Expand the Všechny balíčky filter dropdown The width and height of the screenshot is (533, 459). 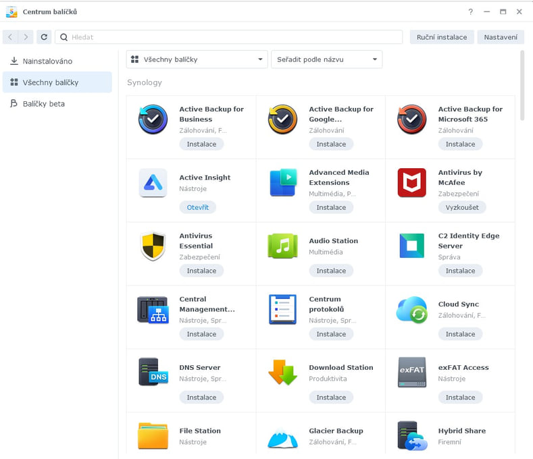197,59
